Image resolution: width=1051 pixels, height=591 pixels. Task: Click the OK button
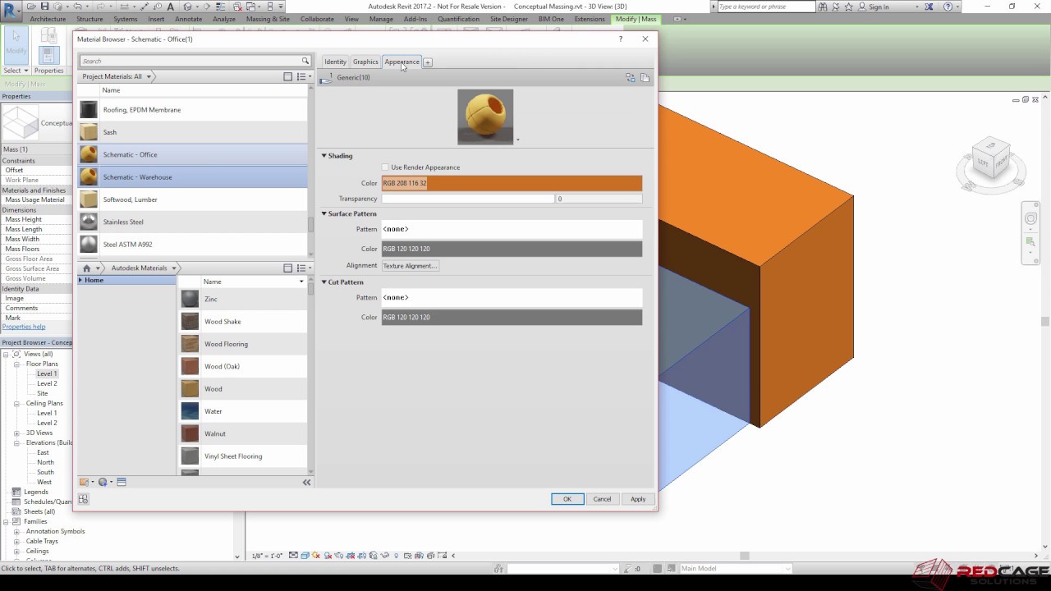[x=567, y=499]
